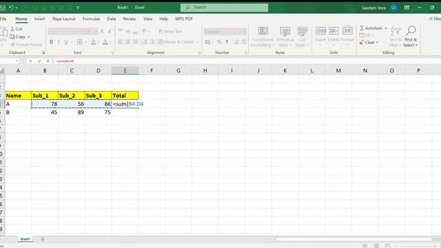
Task: Apply the Fill Color bucket swatch
Action: [93, 42]
